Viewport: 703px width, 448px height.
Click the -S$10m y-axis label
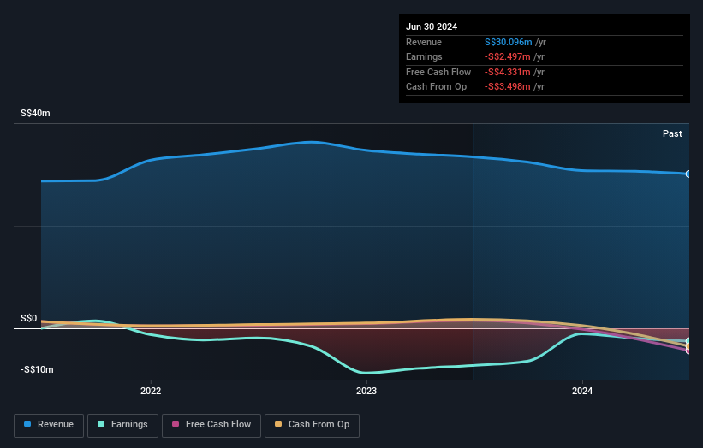[37, 369]
